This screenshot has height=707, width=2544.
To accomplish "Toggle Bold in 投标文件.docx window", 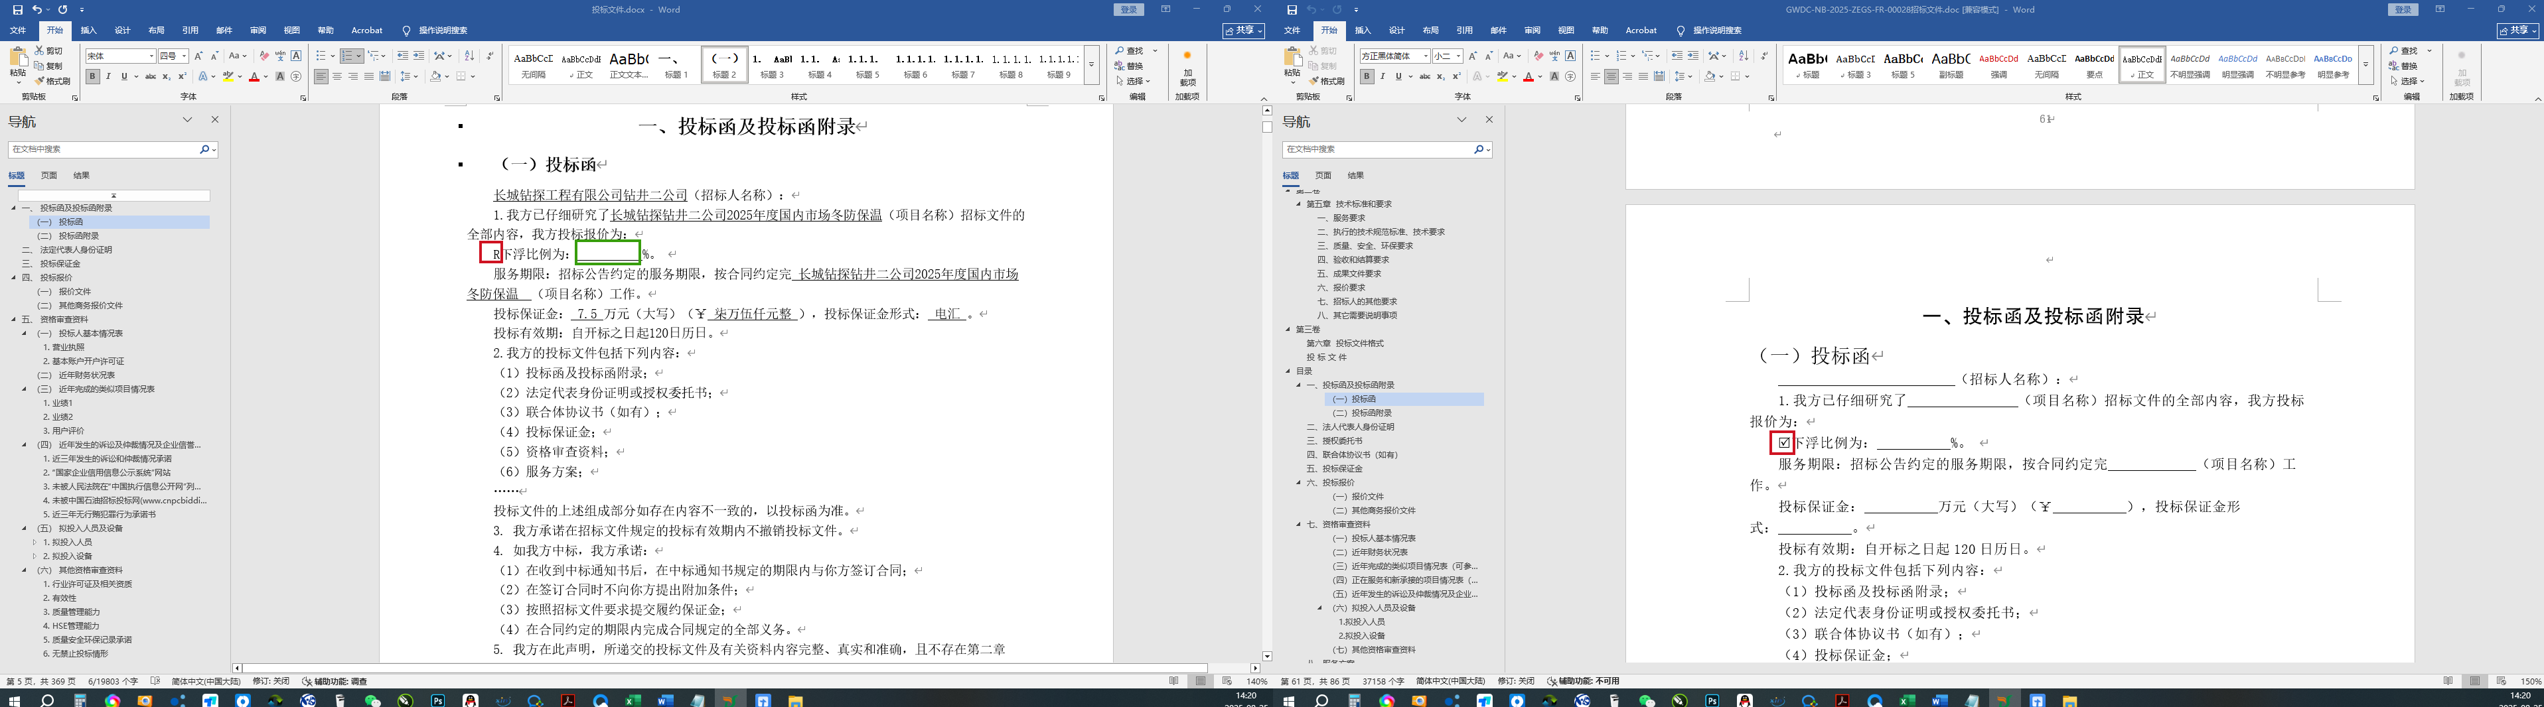I will [x=93, y=76].
